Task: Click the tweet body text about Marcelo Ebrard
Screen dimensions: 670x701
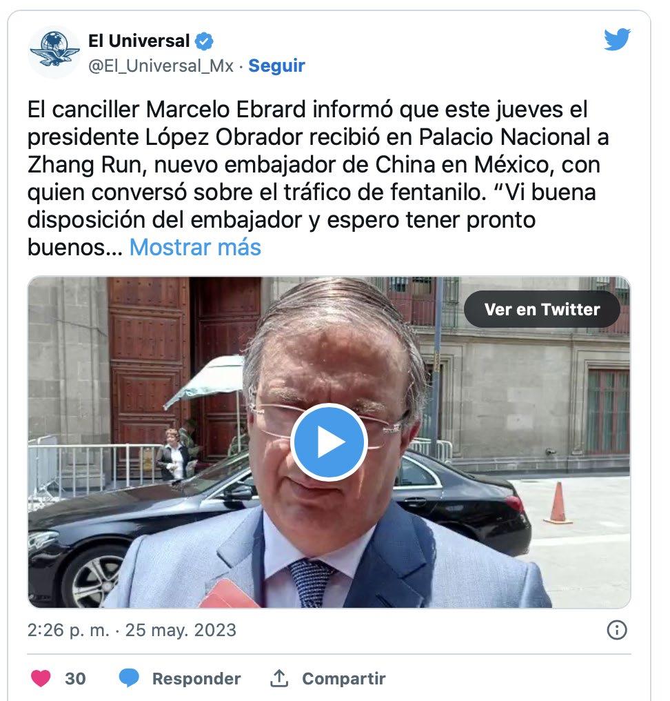Action: coord(318,179)
